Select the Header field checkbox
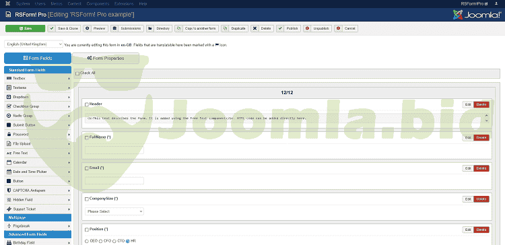Image resolution: width=505 pixels, height=245 pixels. tap(87, 104)
